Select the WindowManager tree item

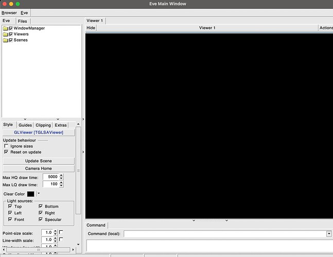click(29, 28)
